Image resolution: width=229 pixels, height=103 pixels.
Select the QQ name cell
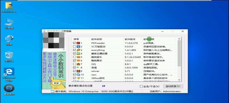(x=94, y=64)
